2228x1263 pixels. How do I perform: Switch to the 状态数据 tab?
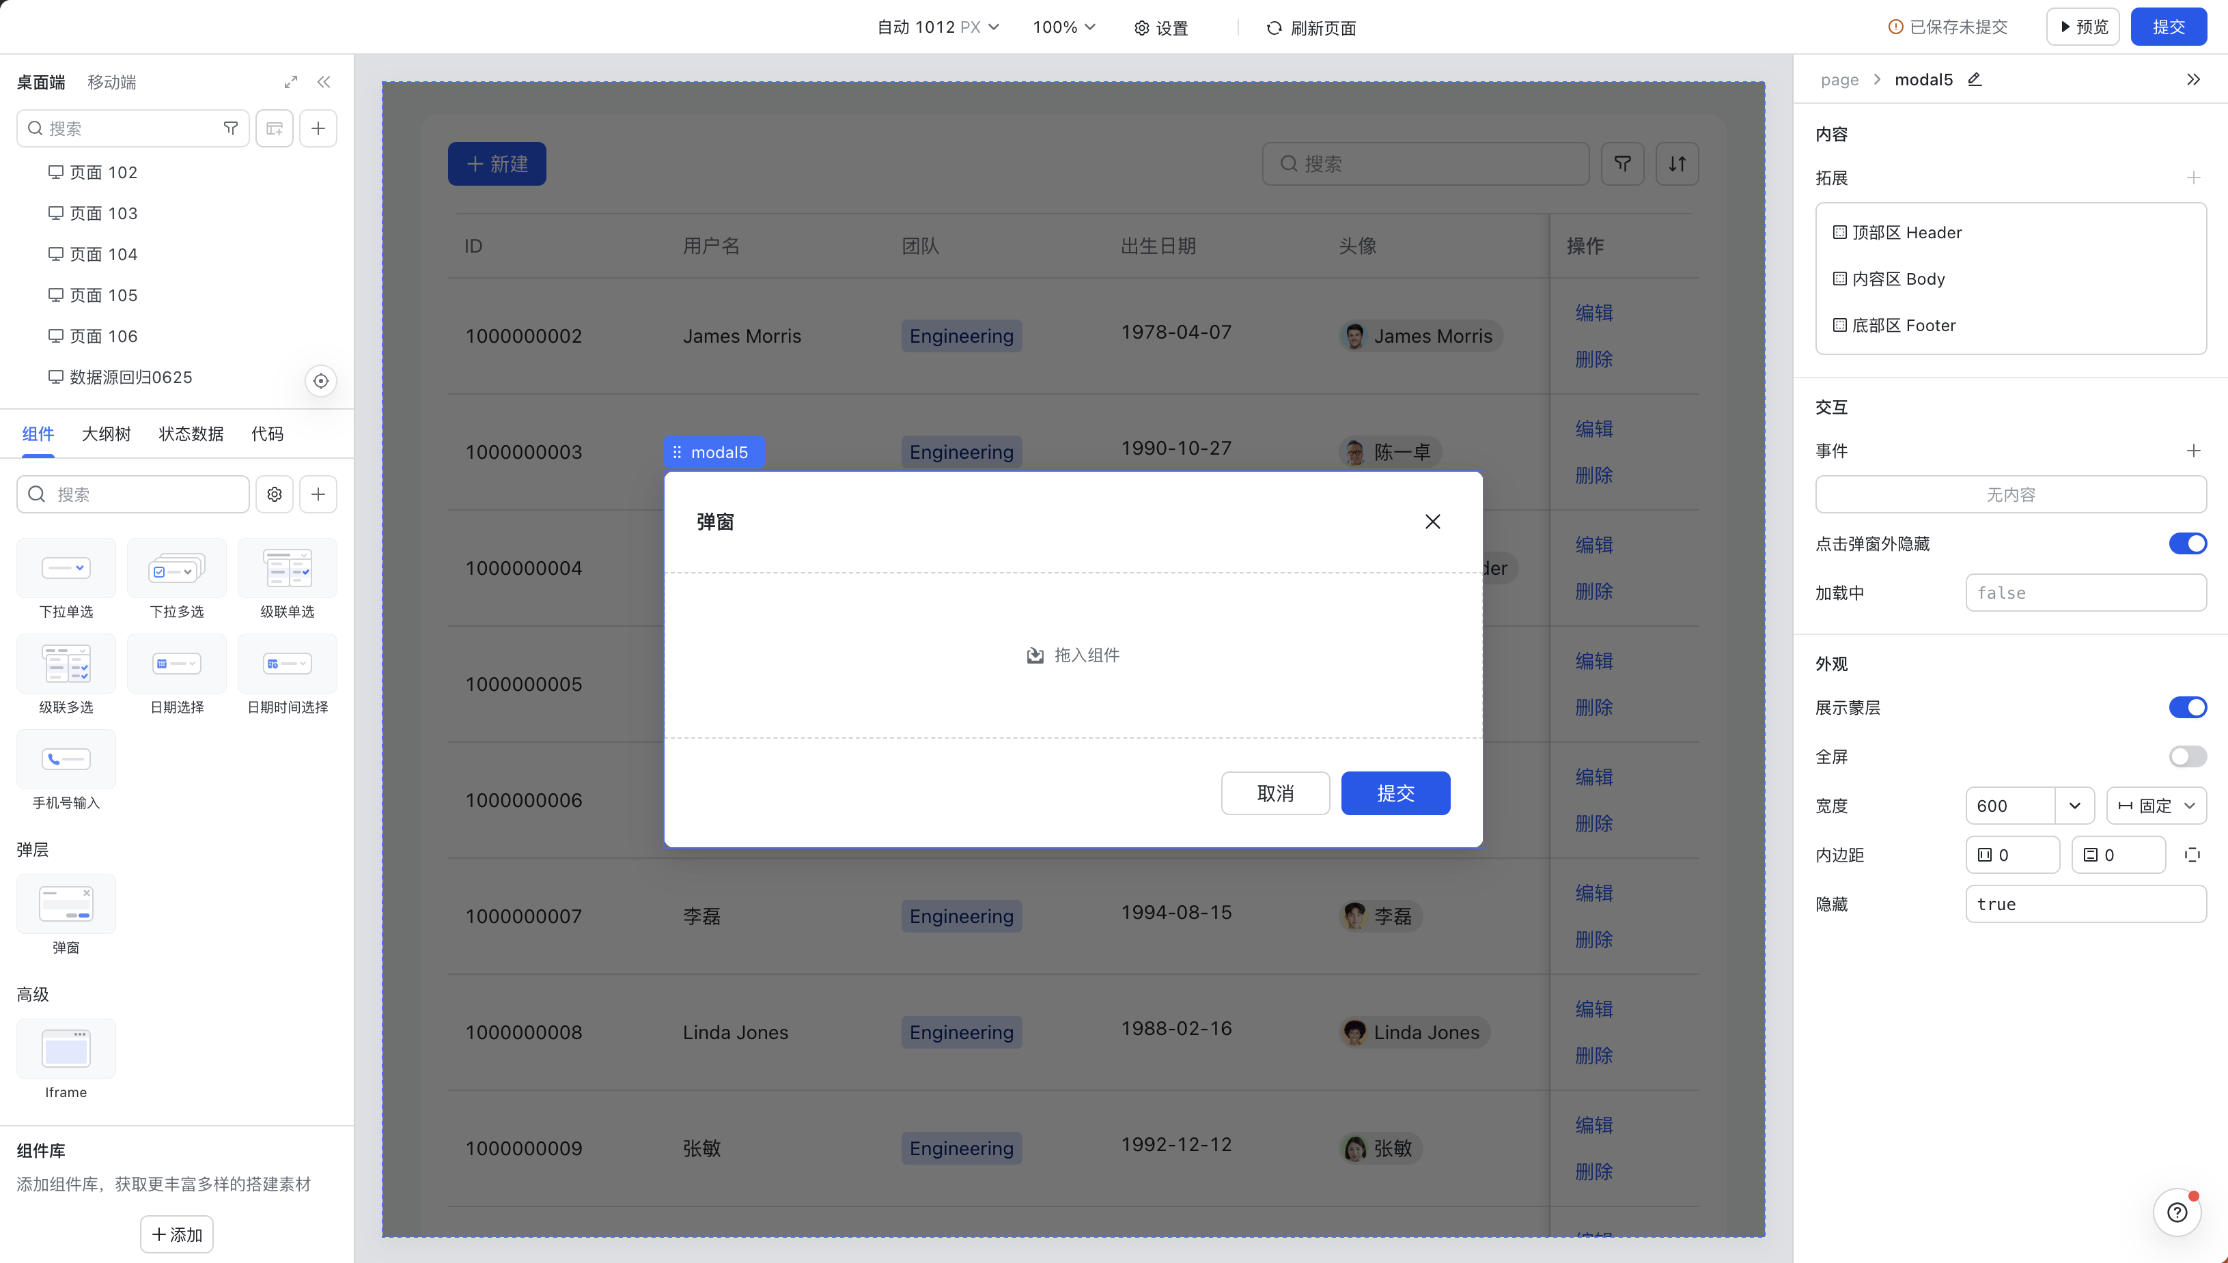point(191,434)
